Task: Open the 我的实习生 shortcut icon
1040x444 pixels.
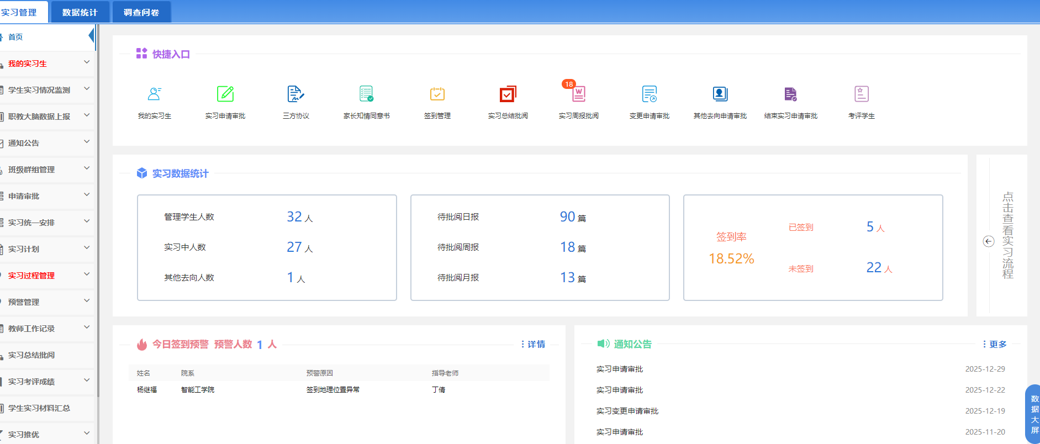Action: 155,94
